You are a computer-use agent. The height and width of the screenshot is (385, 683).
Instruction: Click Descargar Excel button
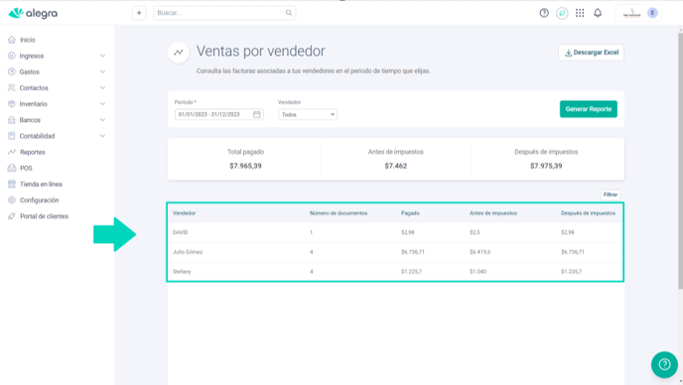coord(591,53)
